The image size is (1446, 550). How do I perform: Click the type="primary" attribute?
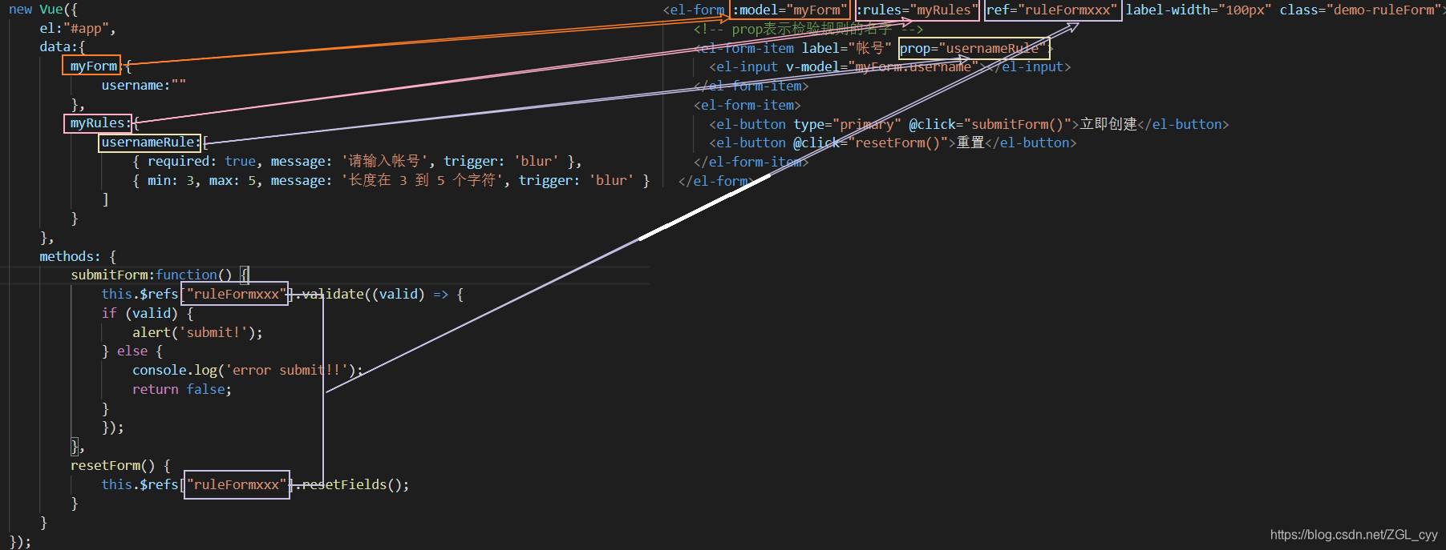(847, 125)
